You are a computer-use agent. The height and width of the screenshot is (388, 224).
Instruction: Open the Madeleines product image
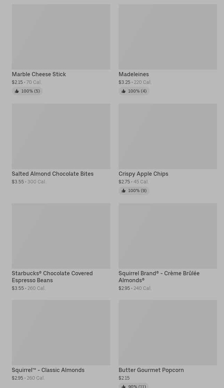[x=168, y=37]
